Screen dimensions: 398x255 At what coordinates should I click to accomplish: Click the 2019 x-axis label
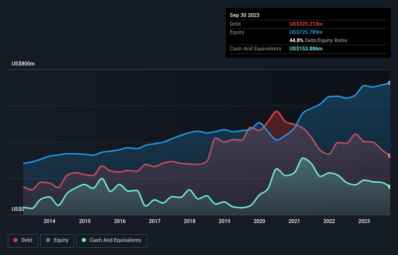tap(224, 221)
